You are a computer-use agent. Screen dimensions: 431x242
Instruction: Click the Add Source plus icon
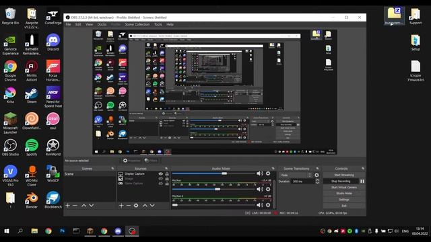click(x=121, y=205)
